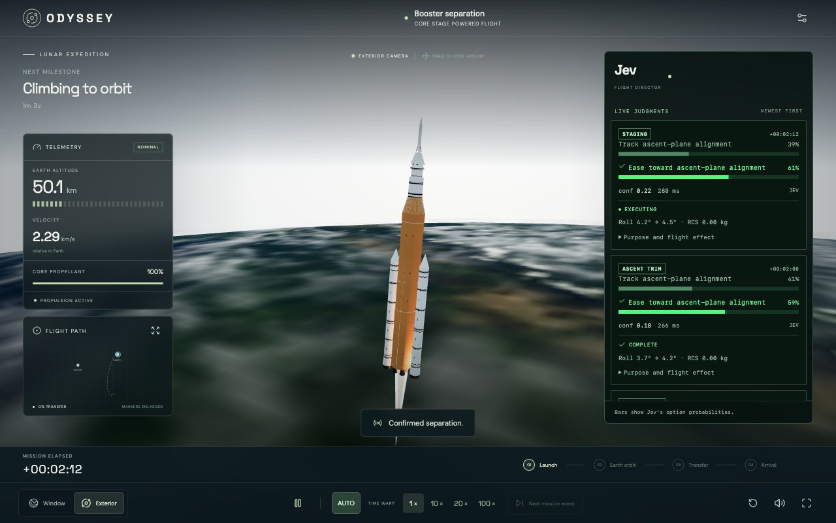Click the drag to look around icon
836x523 pixels.
[426, 56]
